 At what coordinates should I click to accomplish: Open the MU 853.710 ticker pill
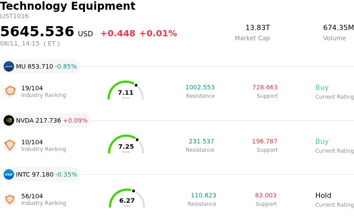pos(40,67)
